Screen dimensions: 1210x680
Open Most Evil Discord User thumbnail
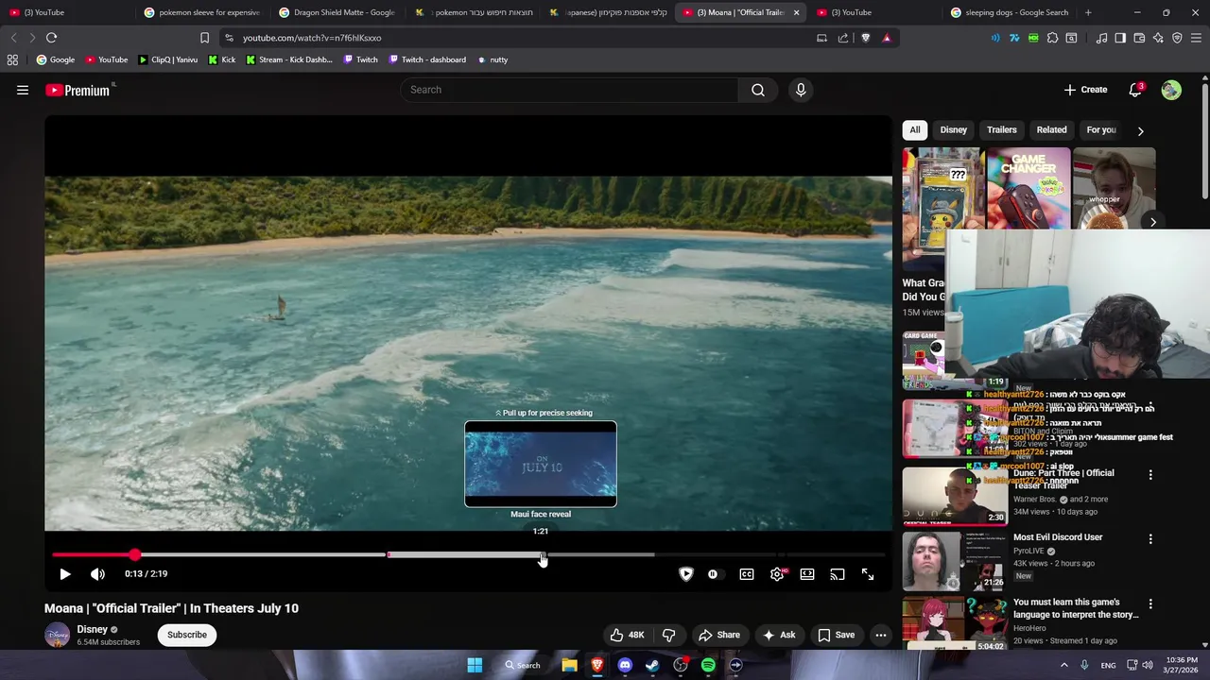(x=955, y=560)
